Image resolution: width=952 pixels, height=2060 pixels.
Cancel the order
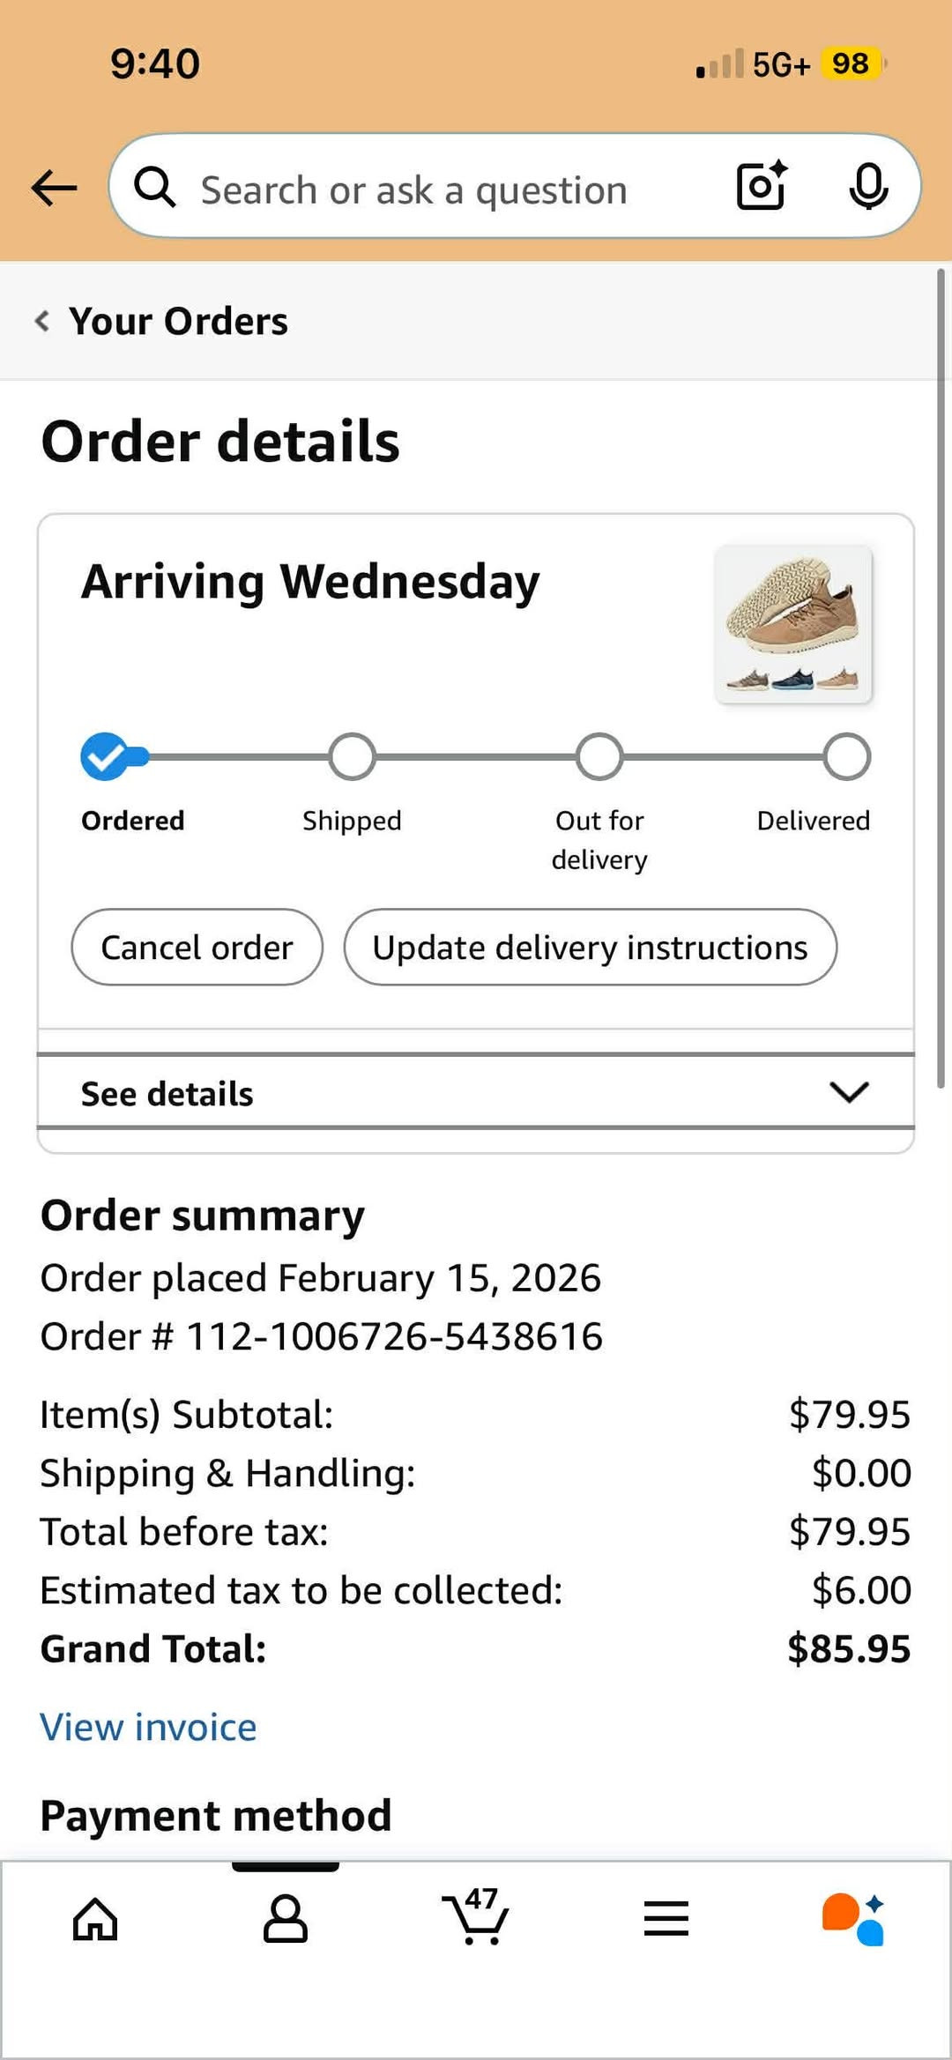[x=197, y=947]
